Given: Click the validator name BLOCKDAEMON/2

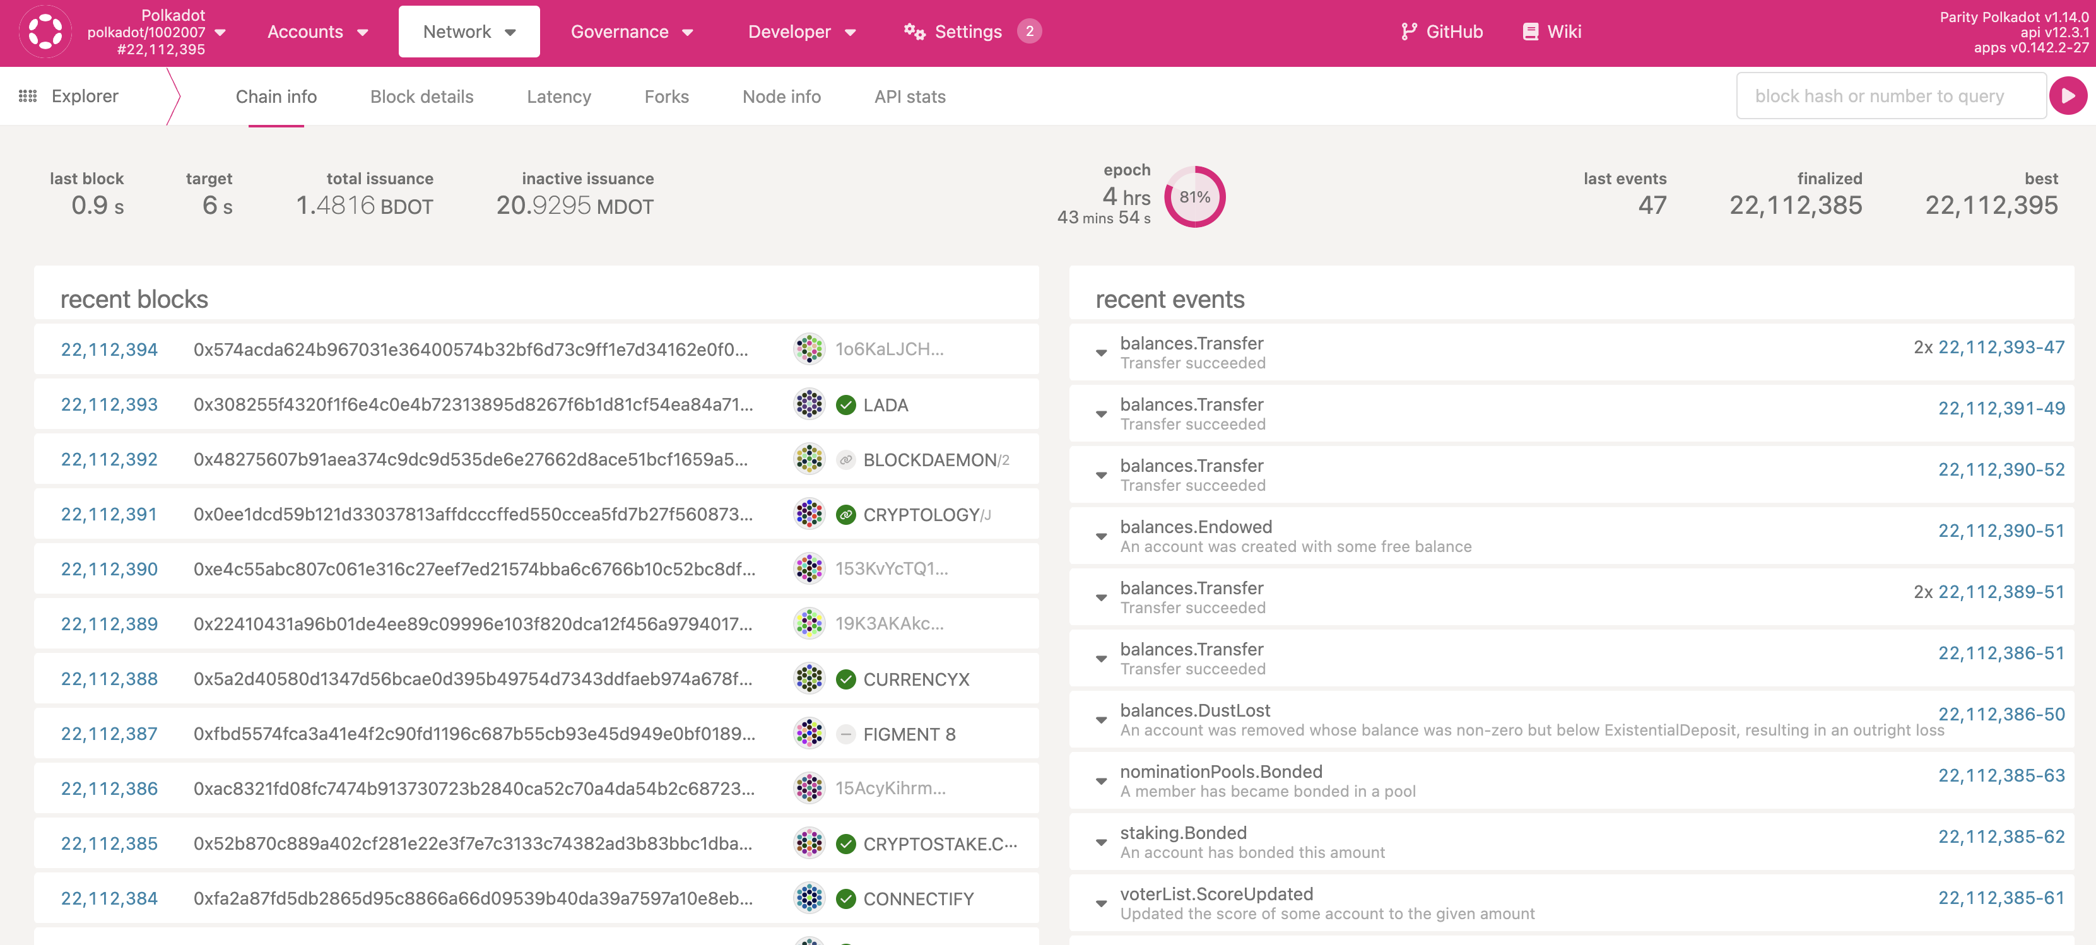Looking at the screenshot, I should click(936, 461).
